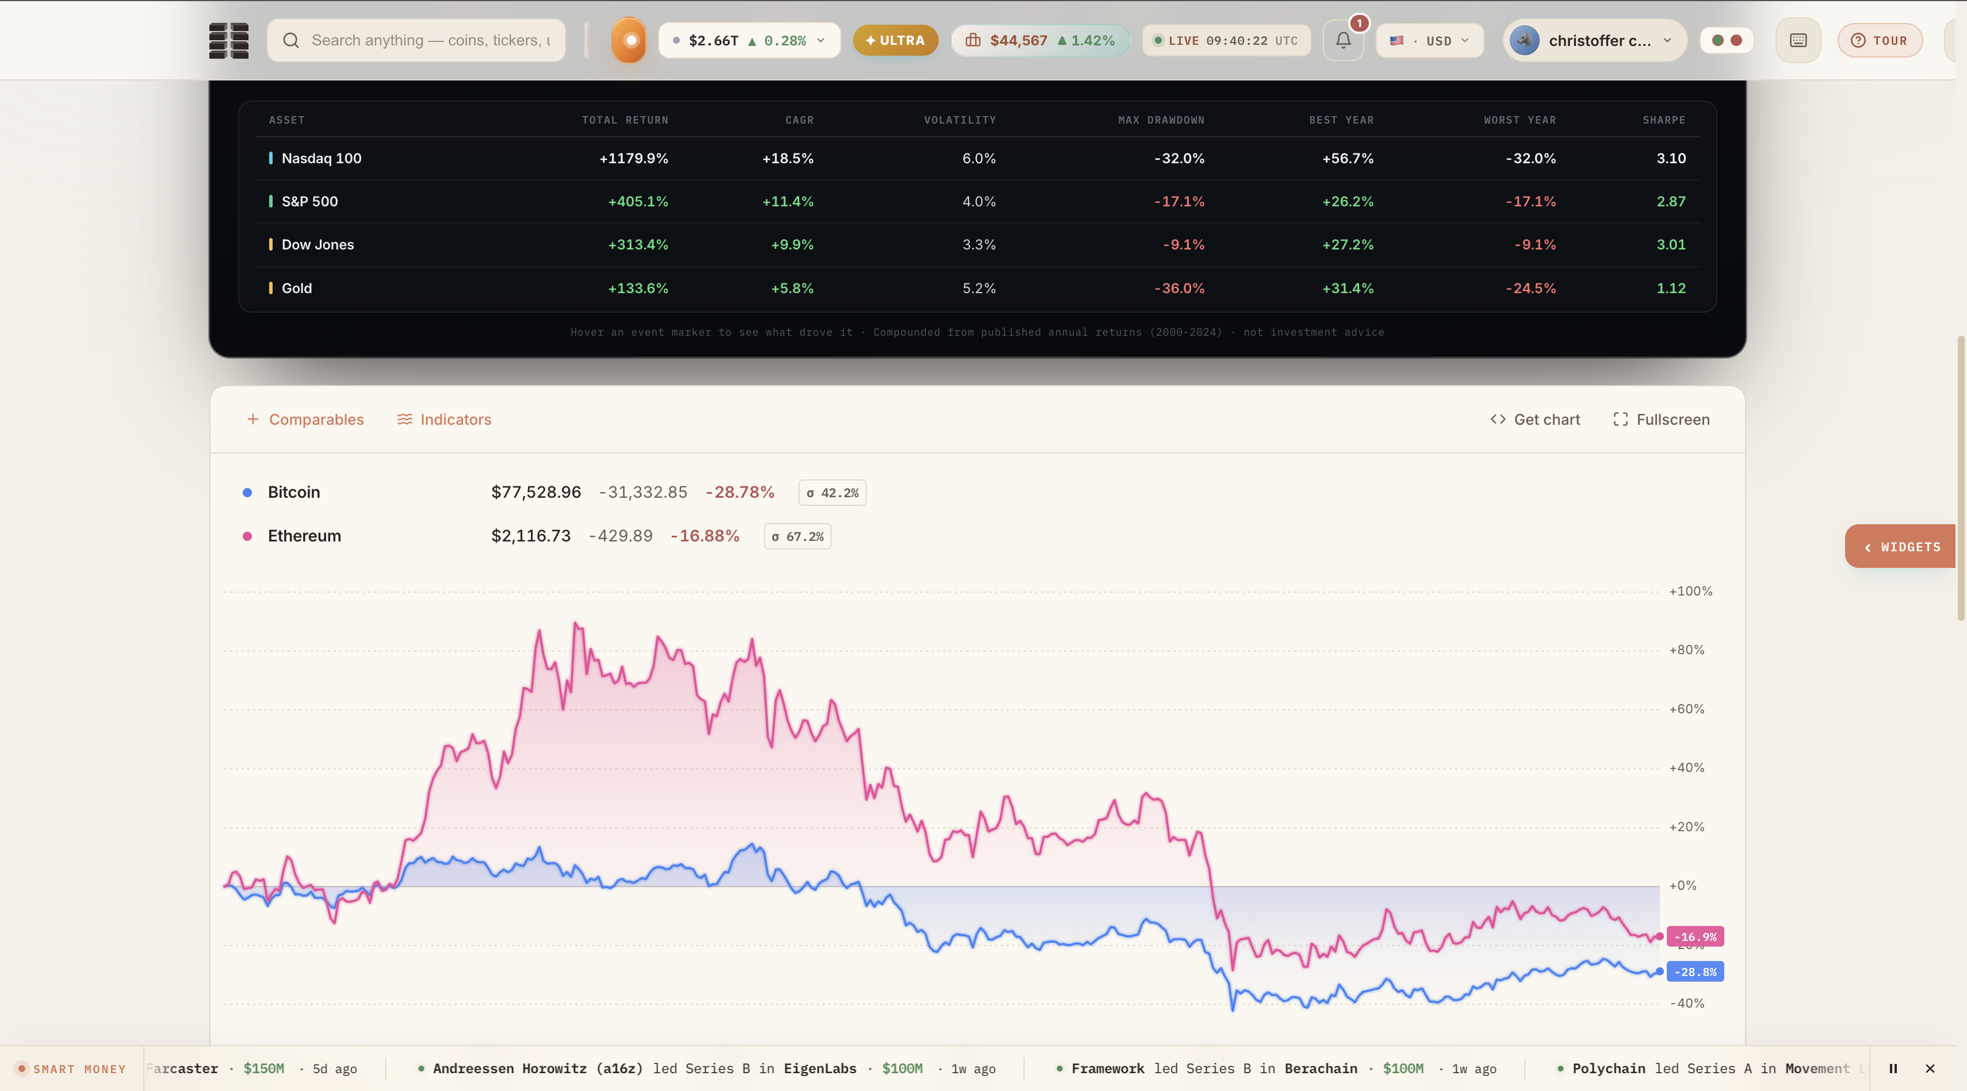
Task: Click the page vertical scrollbar
Action: click(x=1961, y=477)
